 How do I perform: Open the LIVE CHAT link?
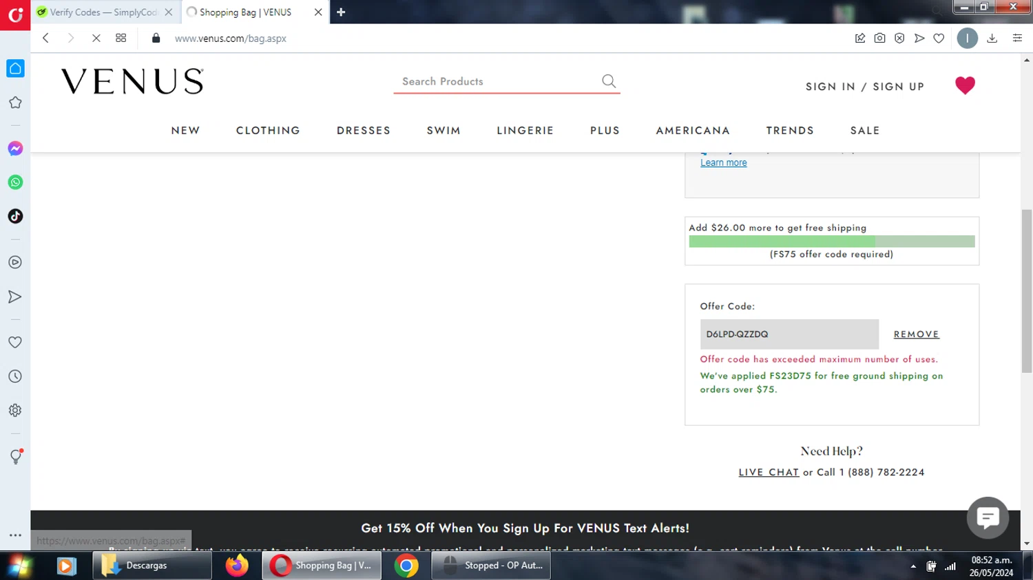point(769,473)
